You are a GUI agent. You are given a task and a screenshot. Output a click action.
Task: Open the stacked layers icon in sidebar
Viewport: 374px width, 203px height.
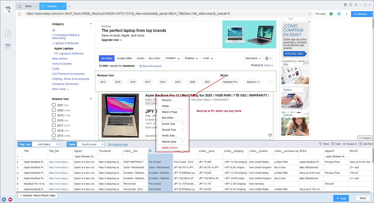click(8, 46)
